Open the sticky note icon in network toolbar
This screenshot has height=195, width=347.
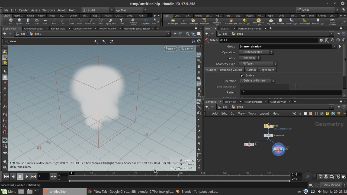pyautogui.click(x=327, y=113)
